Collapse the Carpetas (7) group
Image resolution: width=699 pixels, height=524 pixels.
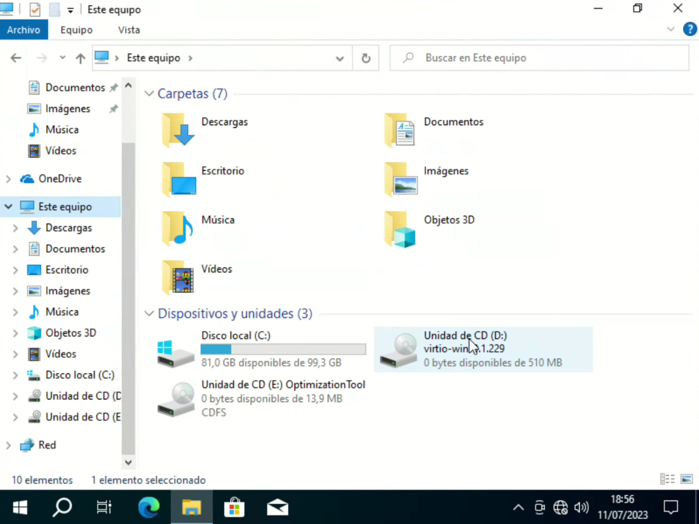[149, 94]
